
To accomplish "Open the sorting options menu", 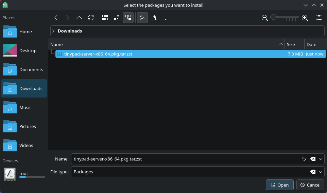I will point(154,18).
